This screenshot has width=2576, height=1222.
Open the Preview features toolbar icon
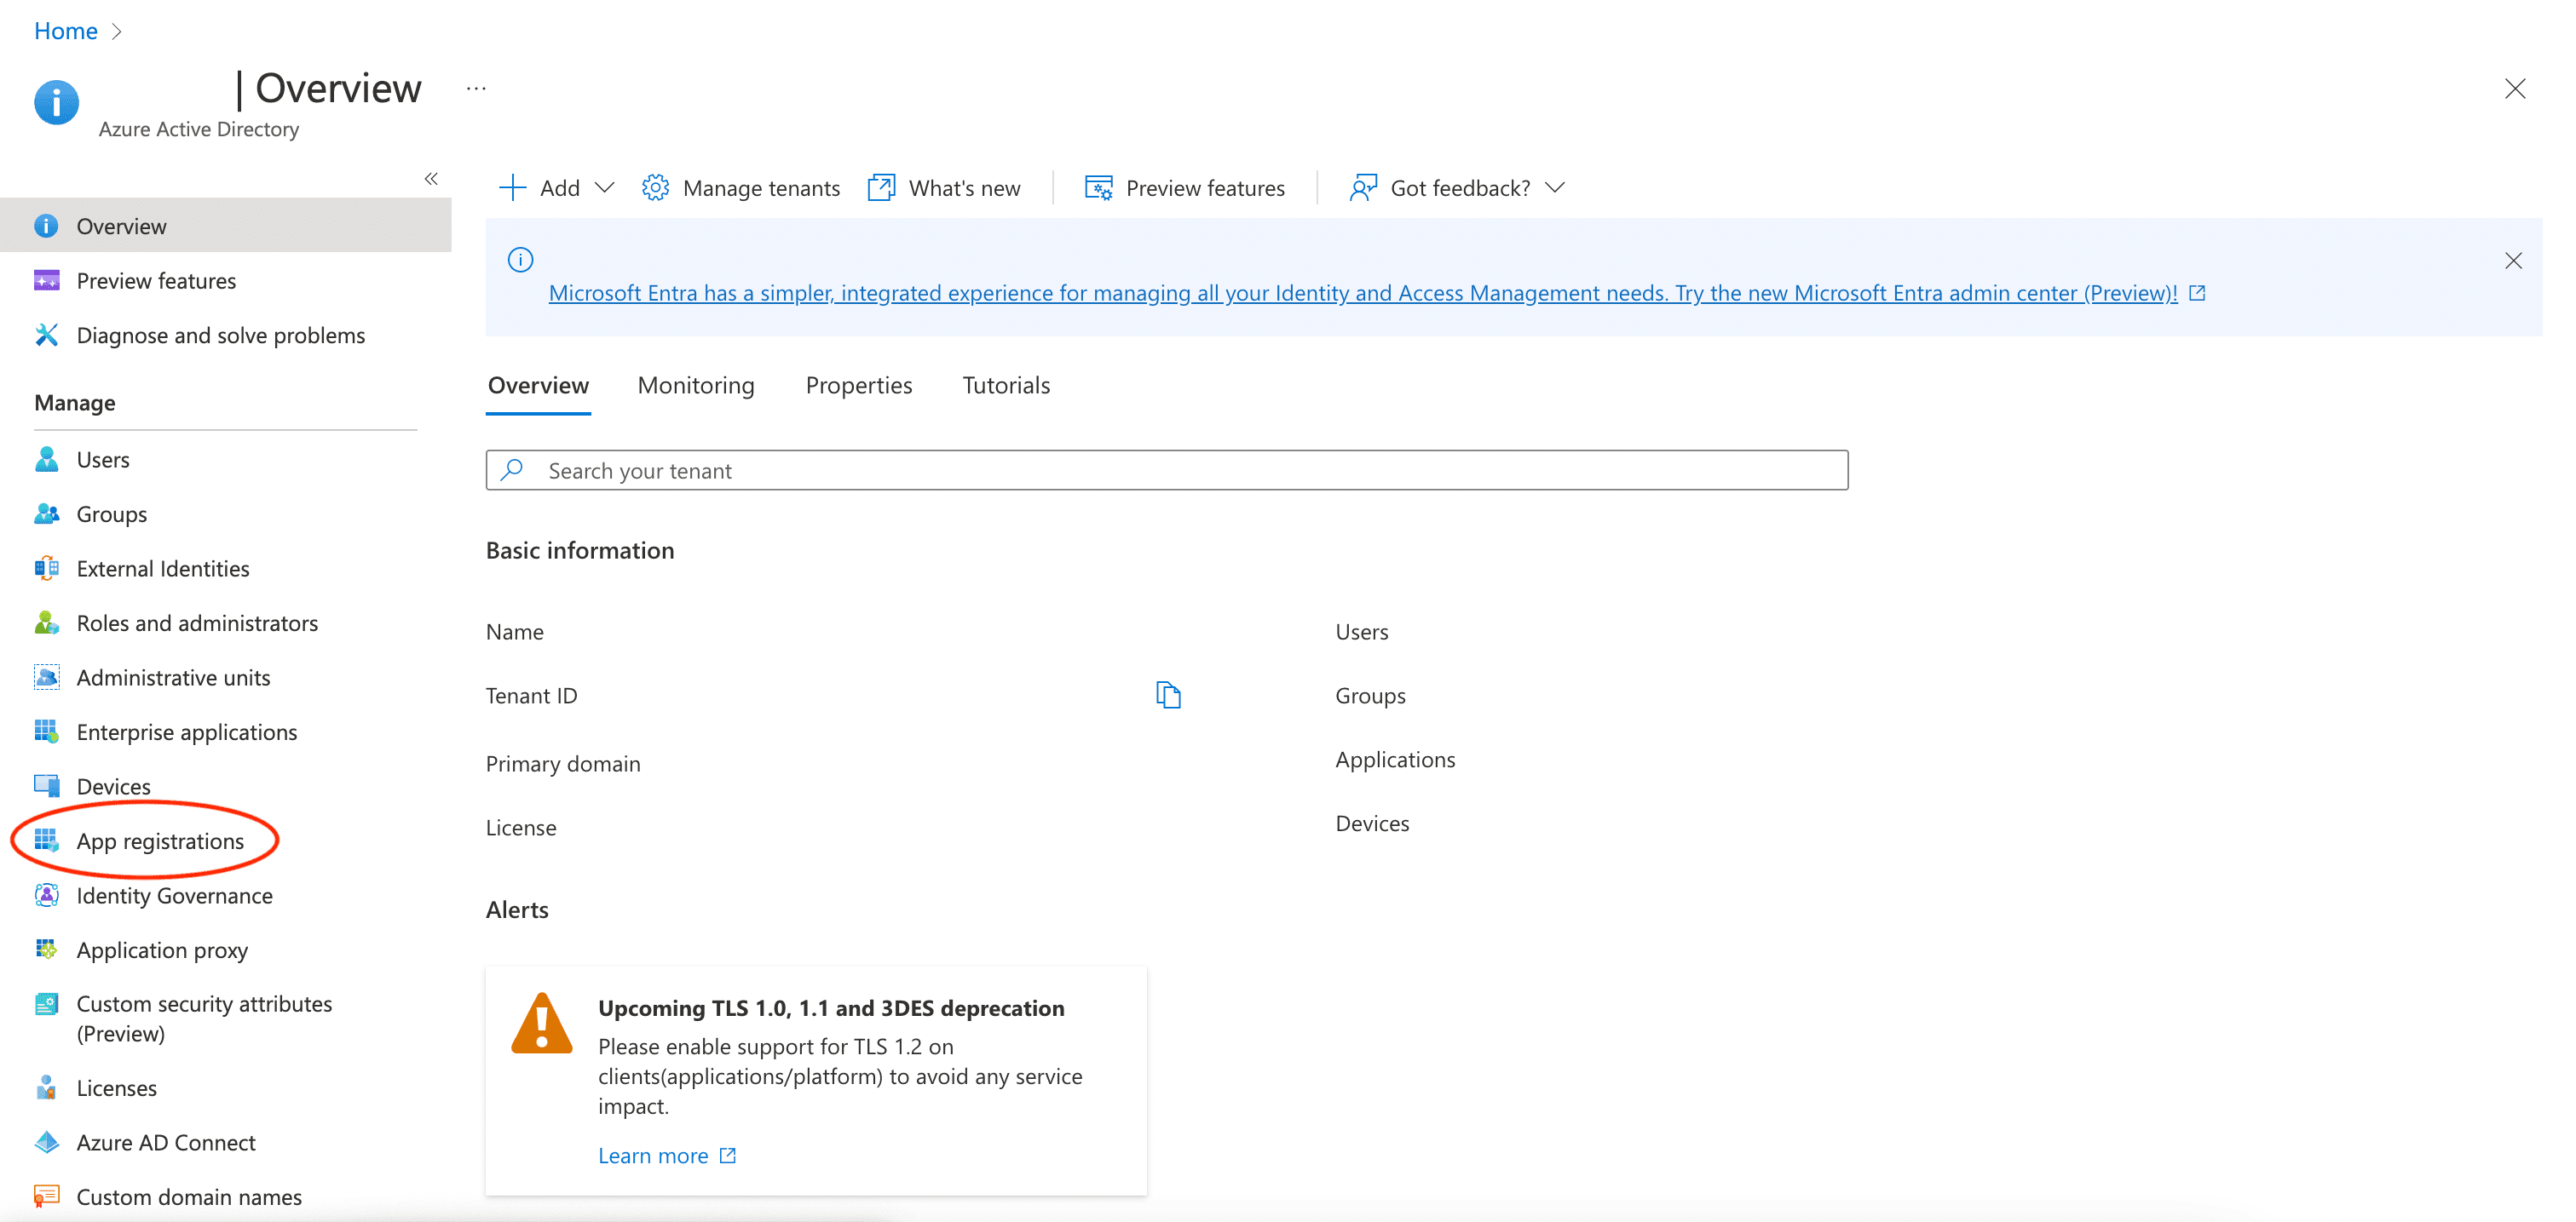1098,188
